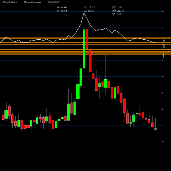Click the 45 price axis label
Viewport: 171px width, 171px height.
162,28
